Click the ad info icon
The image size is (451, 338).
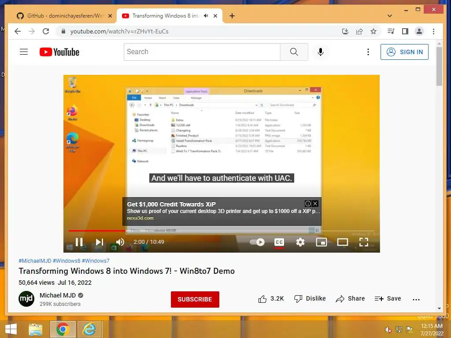click(308, 203)
